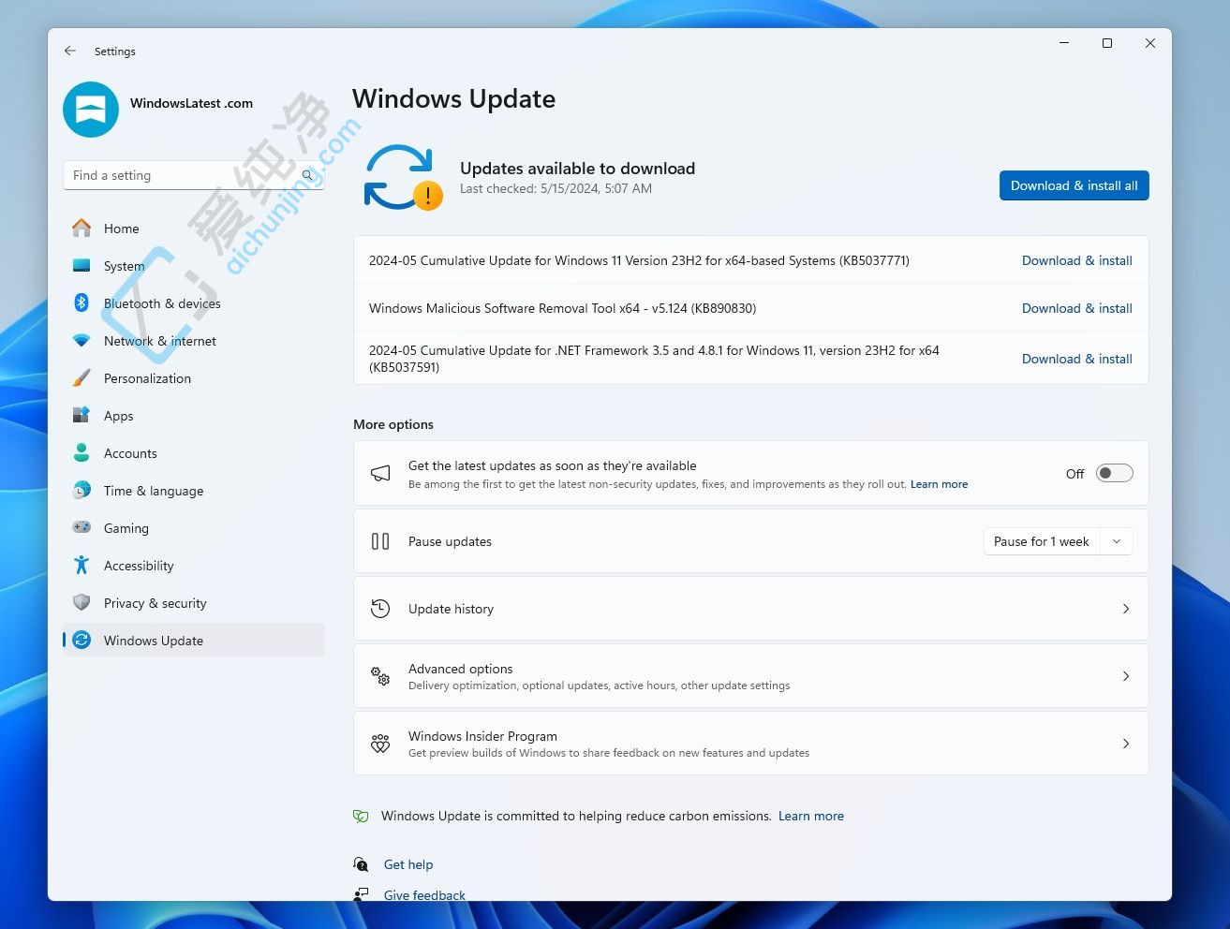Click the Network wifi icon
This screenshot has width=1230, height=929.
pyautogui.click(x=82, y=341)
